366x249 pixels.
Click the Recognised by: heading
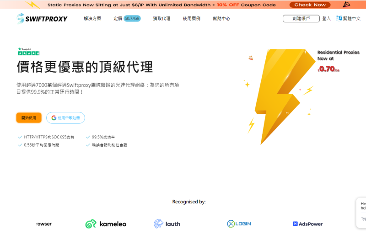coord(189,201)
